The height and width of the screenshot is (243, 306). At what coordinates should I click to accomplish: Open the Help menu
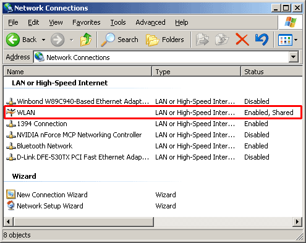click(x=182, y=22)
